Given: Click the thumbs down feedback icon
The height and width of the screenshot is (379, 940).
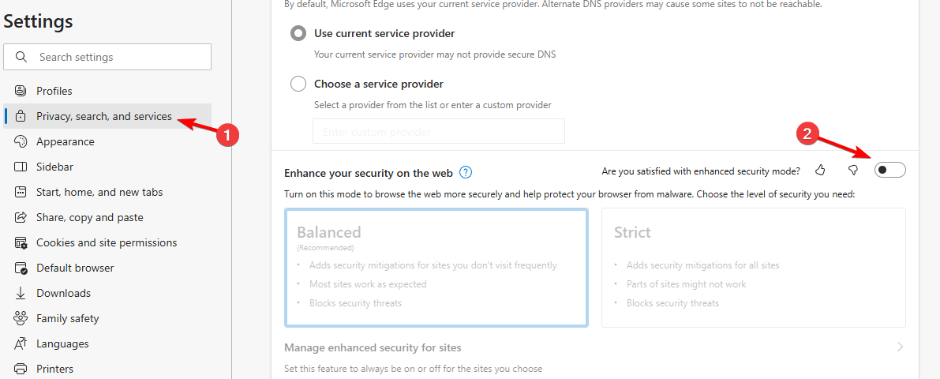Looking at the screenshot, I should pos(853,171).
